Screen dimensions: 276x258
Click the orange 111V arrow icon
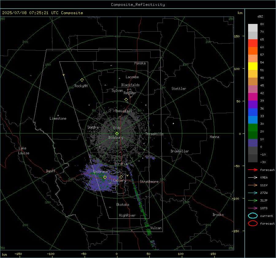tap(253, 185)
